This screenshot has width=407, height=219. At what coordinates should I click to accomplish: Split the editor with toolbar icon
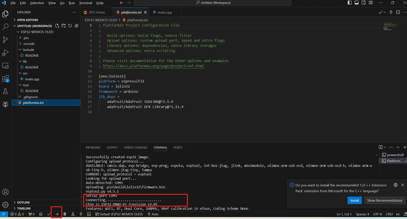click(398, 12)
